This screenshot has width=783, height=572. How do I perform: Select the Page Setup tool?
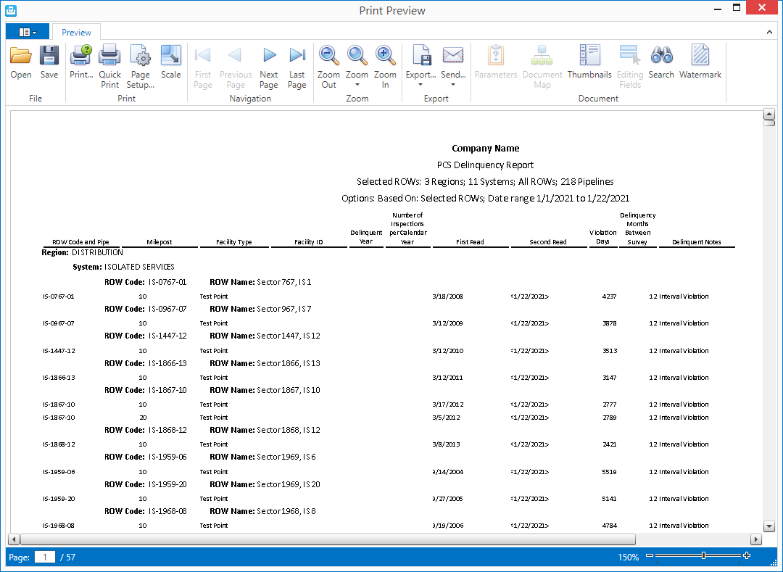point(140,62)
